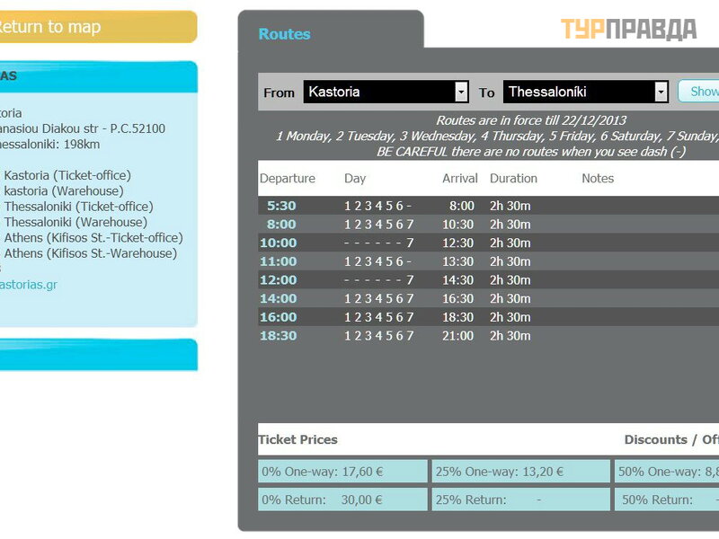This screenshot has height=539, width=719.
Task: Click the 0% One-way 17,60 € price box
Action: [x=342, y=472]
